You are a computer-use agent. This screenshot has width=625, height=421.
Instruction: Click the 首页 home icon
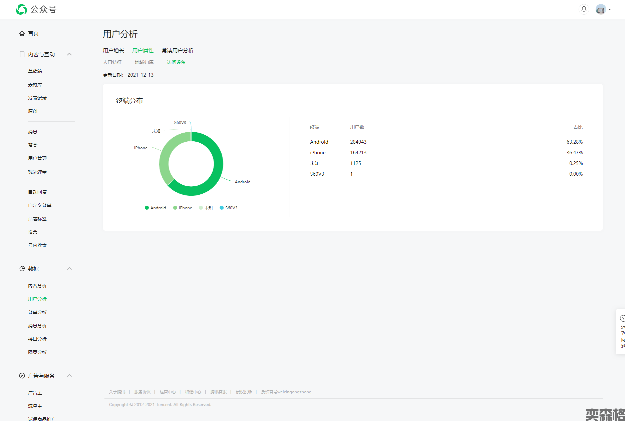pos(22,33)
